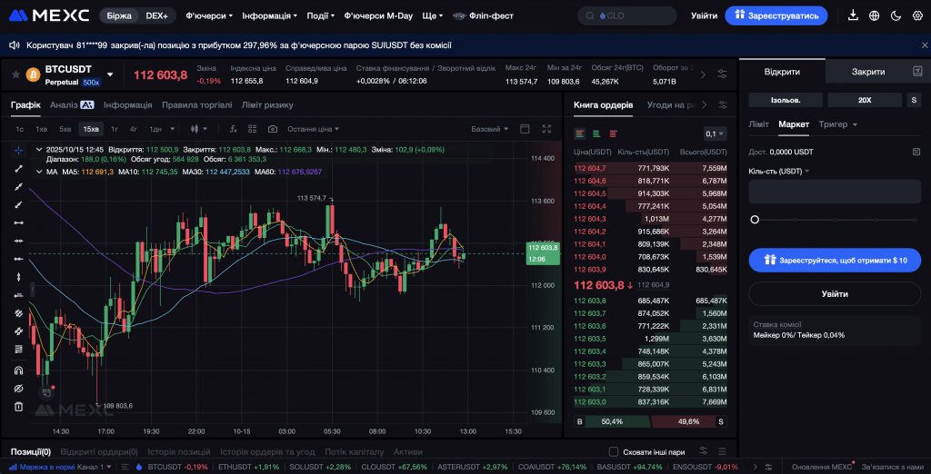Image resolution: width=931 pixels, height=474 pixels.
Task: Toggle hide drawings eye icon
Action: 18,388
